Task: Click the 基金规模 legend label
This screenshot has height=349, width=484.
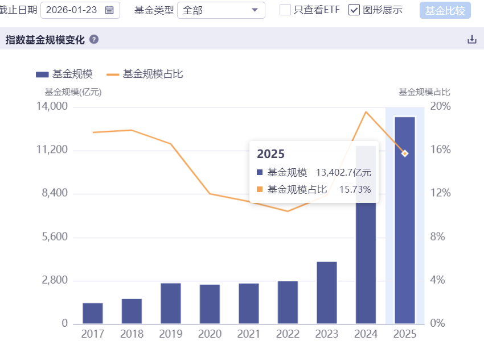Action: [x=72, y=74]
